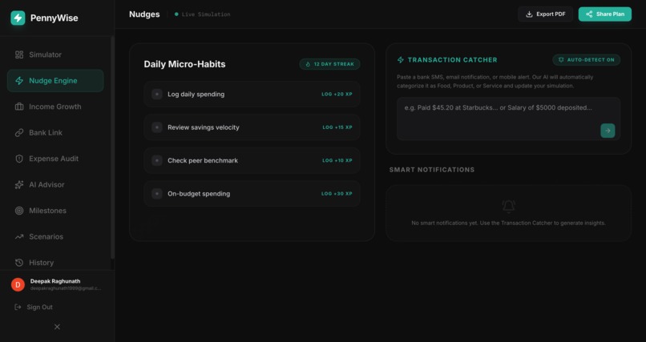
Task: Click the streak flame icon
Action: (x=308, y=64)
